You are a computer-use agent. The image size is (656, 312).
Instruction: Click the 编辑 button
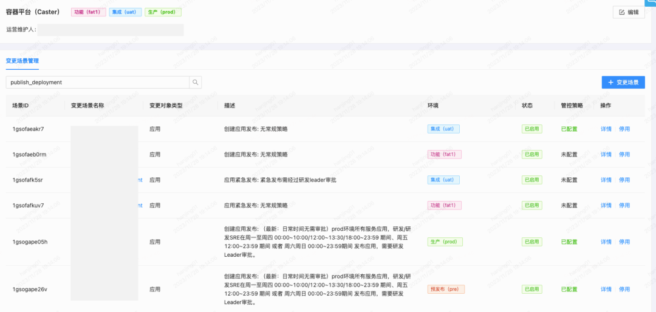coord(629,13)
